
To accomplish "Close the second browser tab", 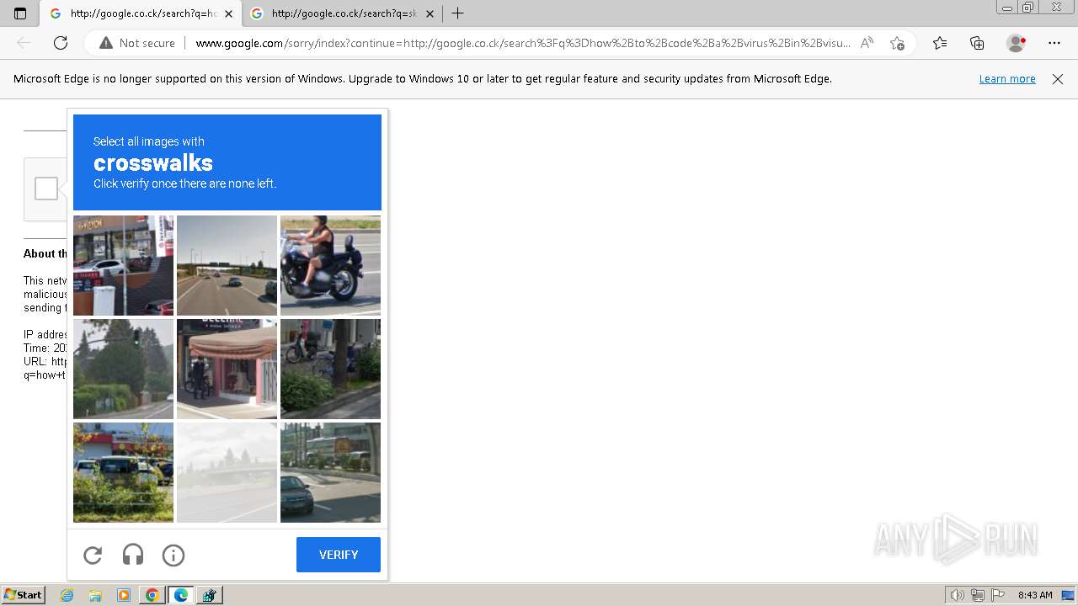I will (x=430, y=13).
